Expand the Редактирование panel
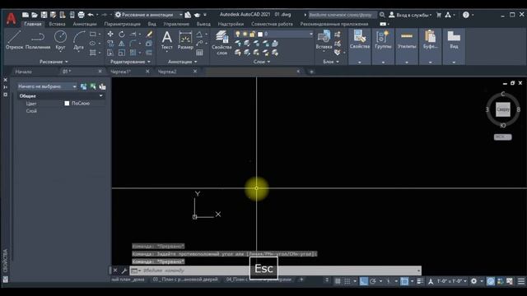 130,62
